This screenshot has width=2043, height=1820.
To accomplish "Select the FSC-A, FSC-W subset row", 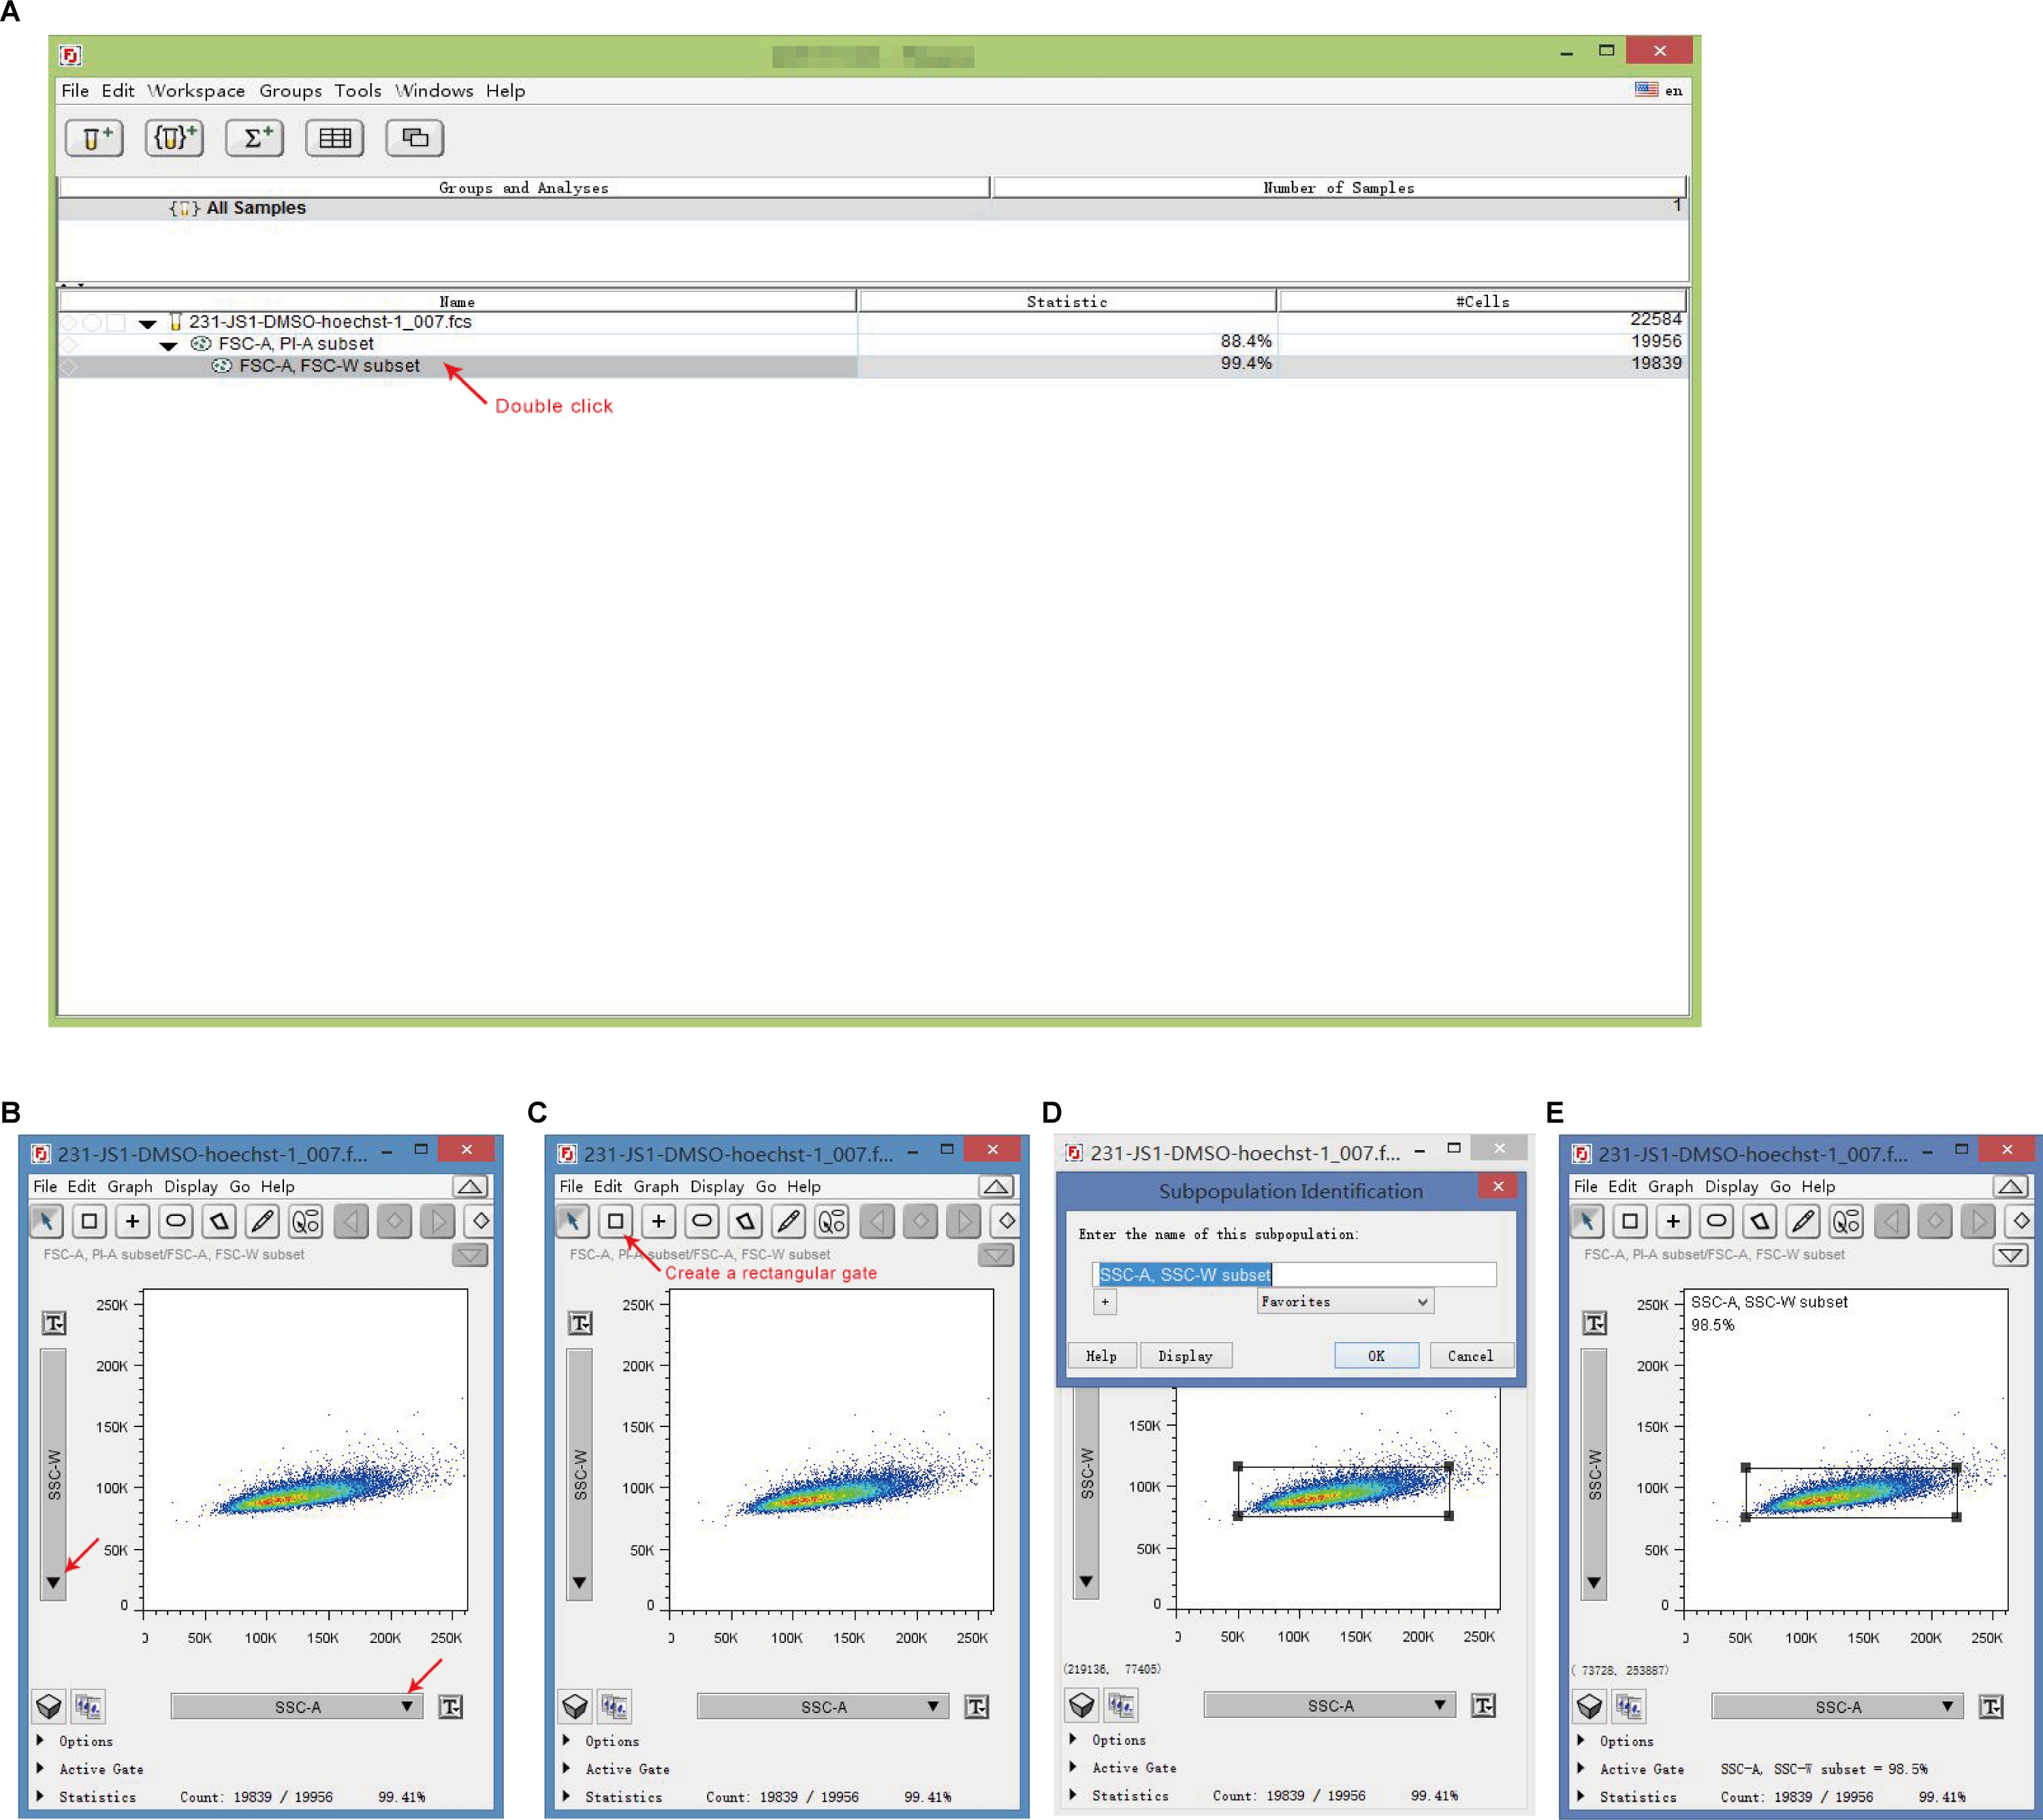I will pos(329,366).
